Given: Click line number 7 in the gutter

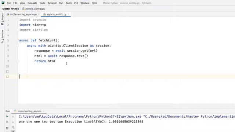Looking at the screenshot, I should [x=8, y=51].
